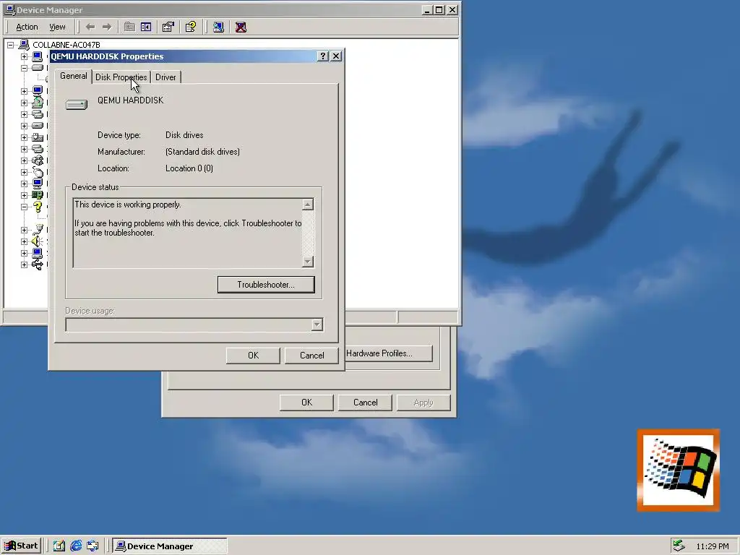Click the Scan for hardware changes toolbar icon
This screenshot has width=740, height=555.
pyautogui.click(x=218, y=27)
